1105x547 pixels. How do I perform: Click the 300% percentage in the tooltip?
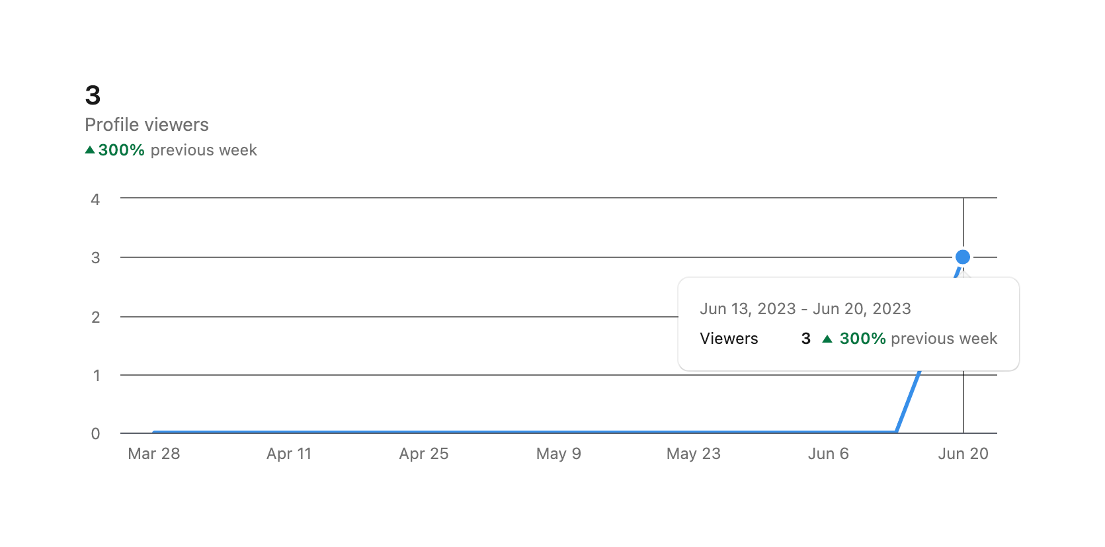pos(862,339)
